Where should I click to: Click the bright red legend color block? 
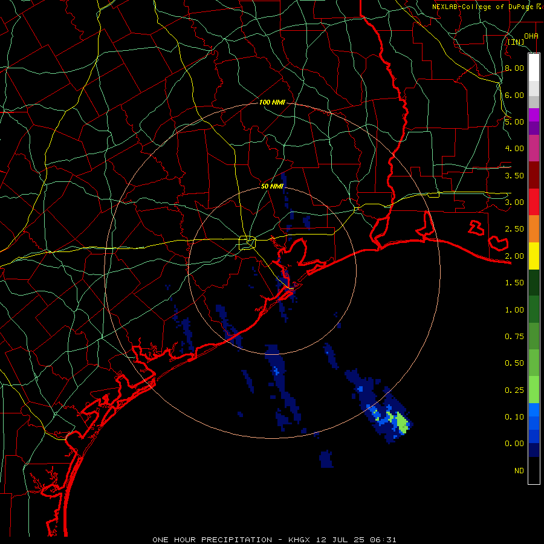click(534, 202)
